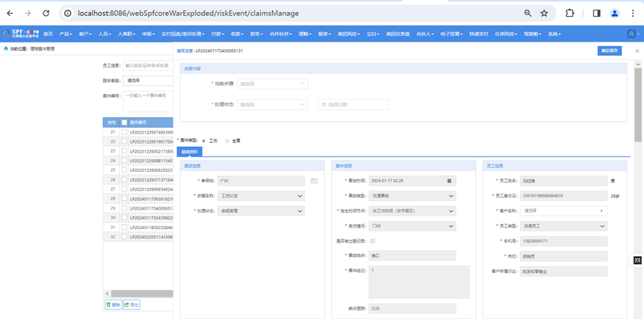
Task: Open the 当前步骤 dropdown
Action: (273, 84)
